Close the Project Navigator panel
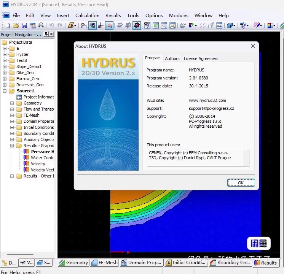 [51, 34]
